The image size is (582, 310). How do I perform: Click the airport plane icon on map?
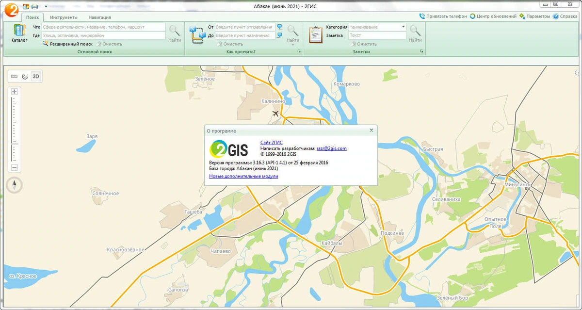[276, 114]
